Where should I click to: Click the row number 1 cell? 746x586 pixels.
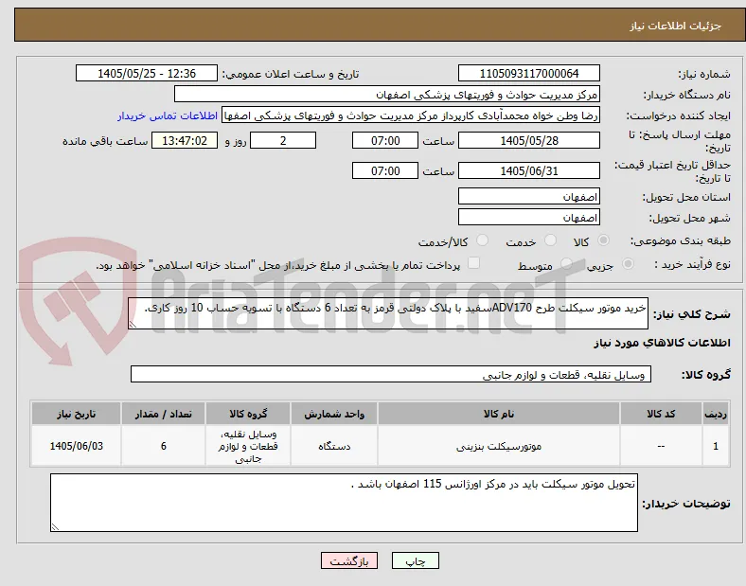716,446
